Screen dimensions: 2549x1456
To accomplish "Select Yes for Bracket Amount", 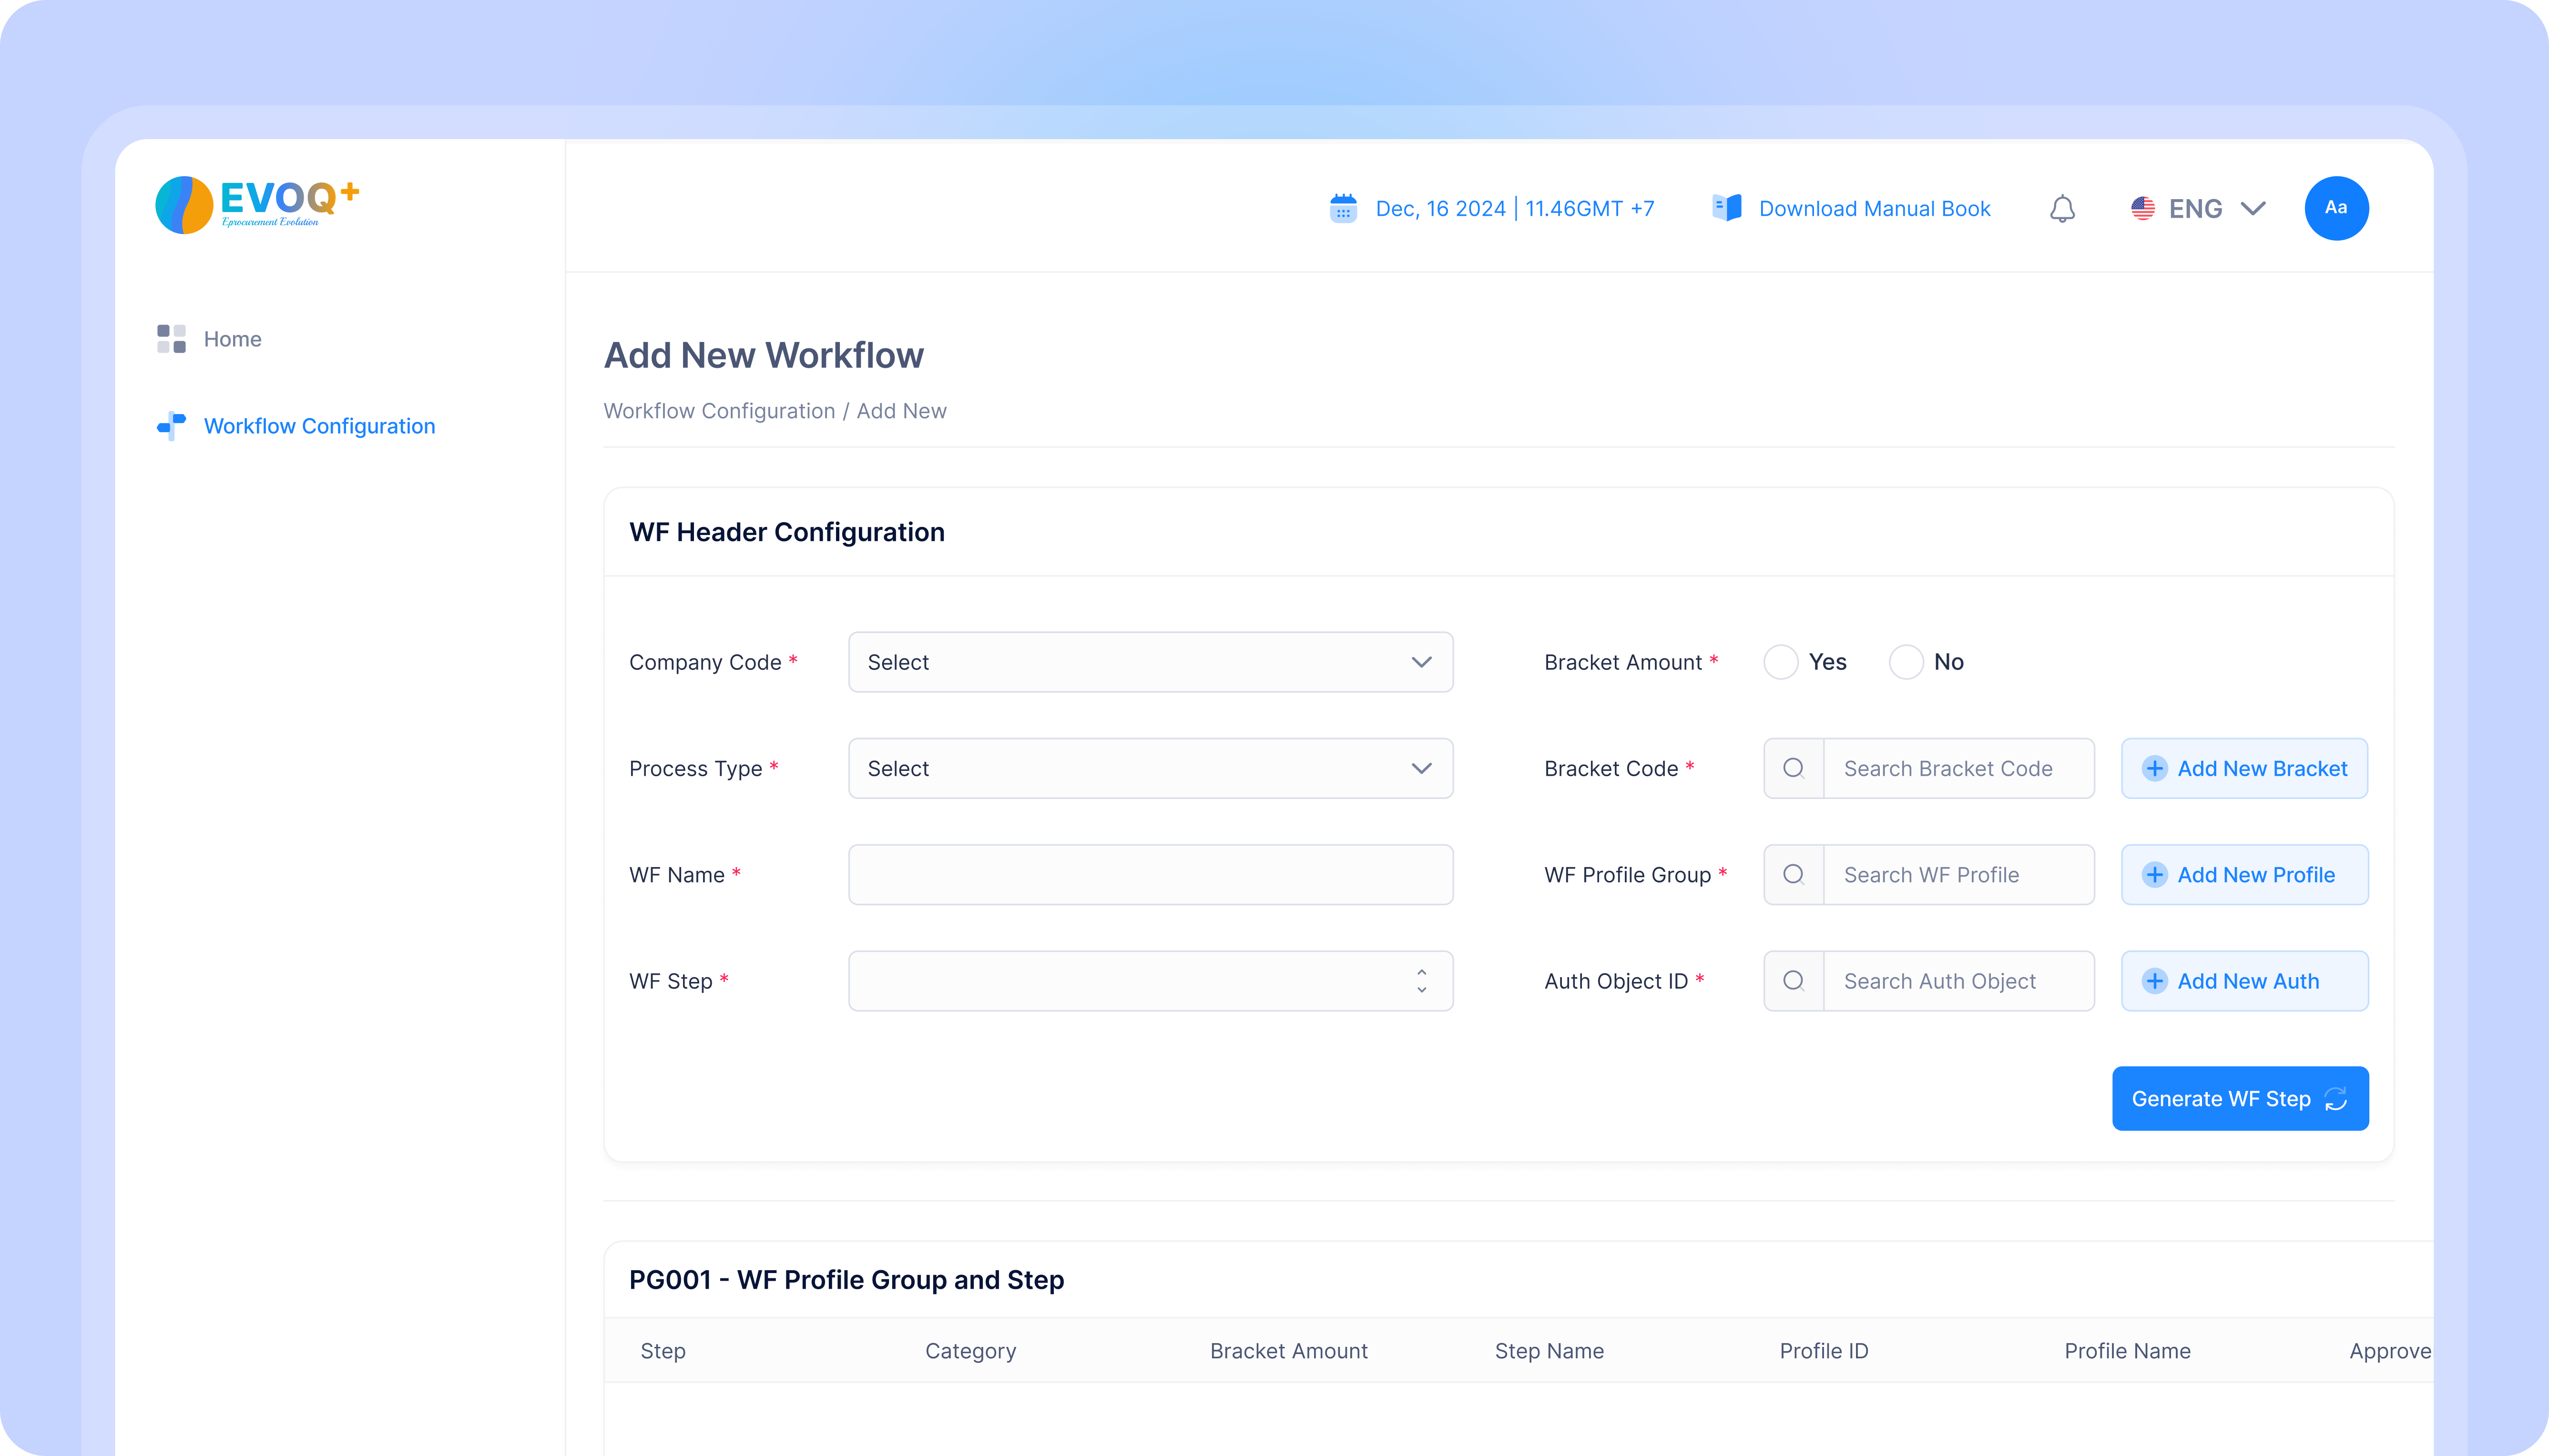I will tap(1781, 662).
